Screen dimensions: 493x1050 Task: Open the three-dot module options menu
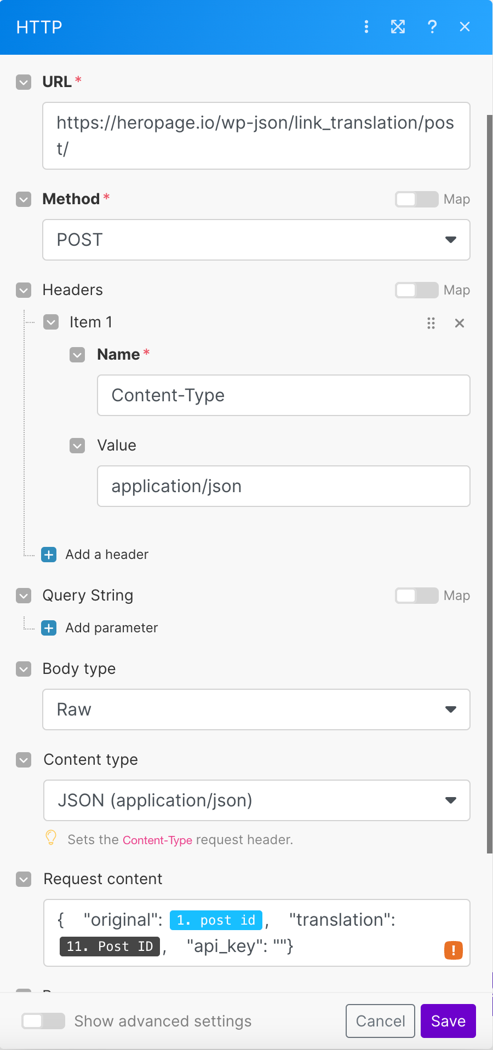(x=366, y=26)
